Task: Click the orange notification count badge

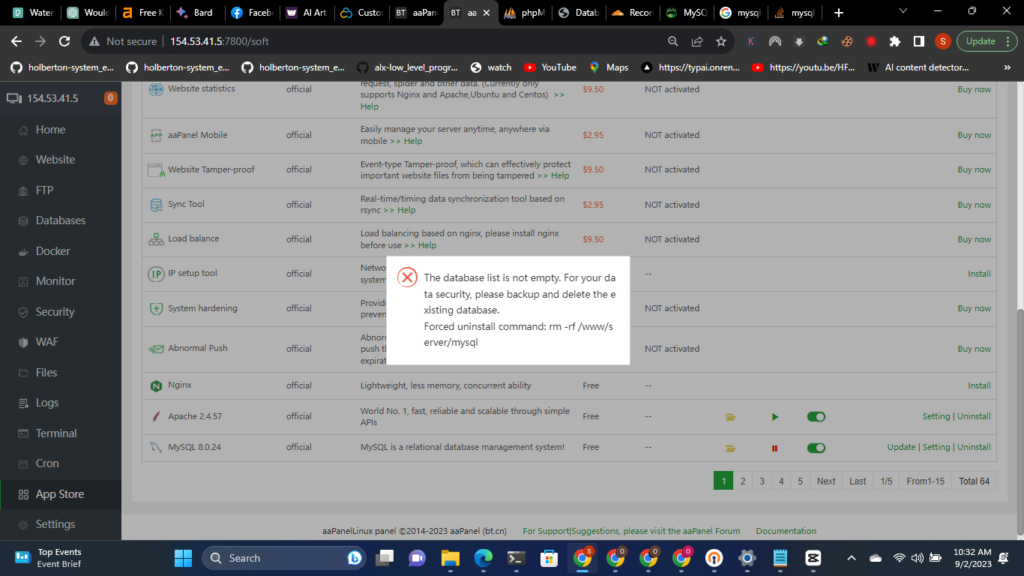Action: pos(110,98)
